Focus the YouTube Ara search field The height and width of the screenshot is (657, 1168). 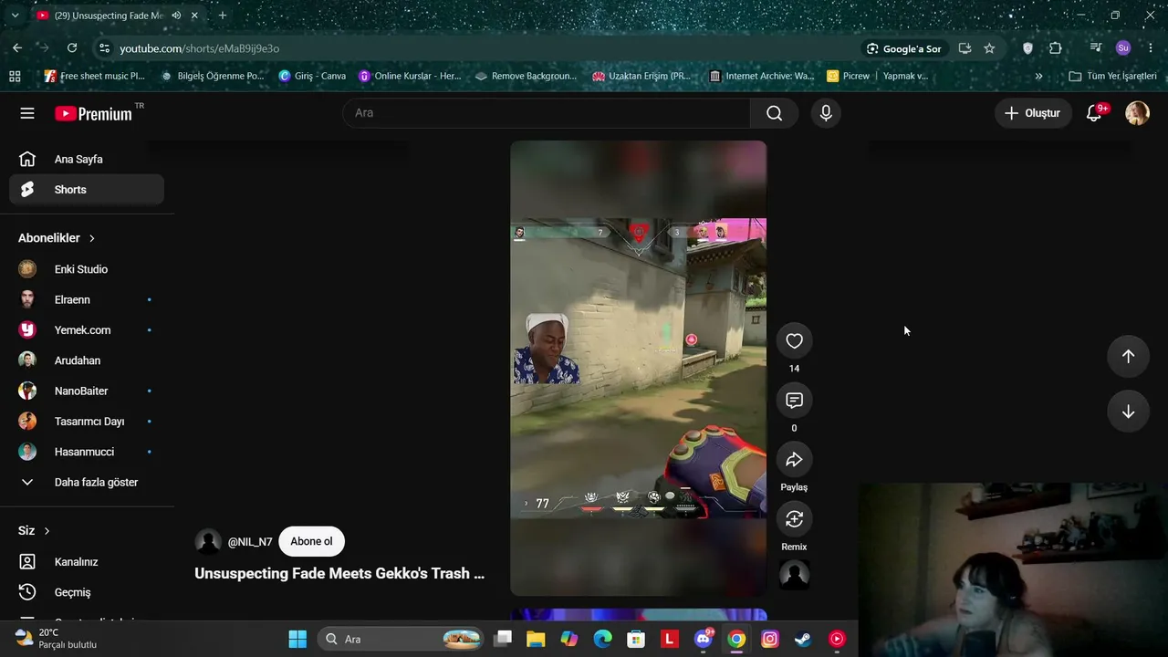pyautogui.click(x=547, y=113)
